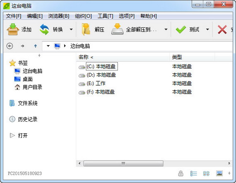Expand the 打开 sidebar section
Viewport: 236px width, 183px height.
(23, 135)
